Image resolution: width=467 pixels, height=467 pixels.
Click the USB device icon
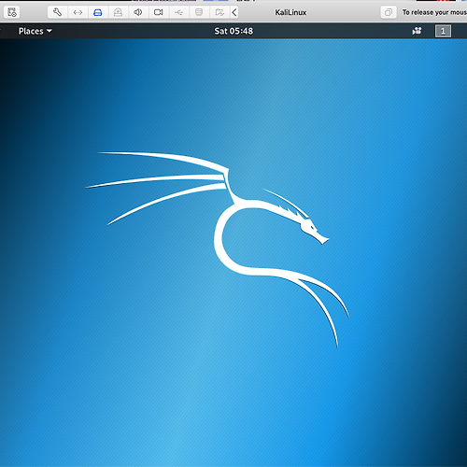[x=178, y=12]
